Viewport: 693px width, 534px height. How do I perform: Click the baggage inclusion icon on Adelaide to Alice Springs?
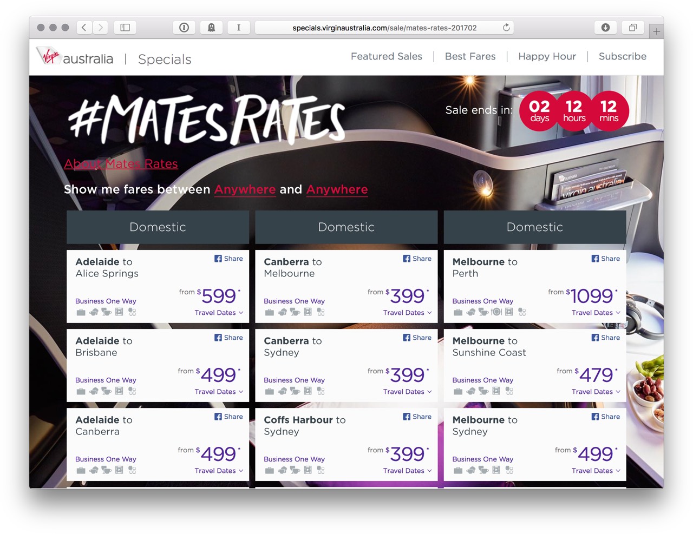pyautogui.click(x=80, y=312)
